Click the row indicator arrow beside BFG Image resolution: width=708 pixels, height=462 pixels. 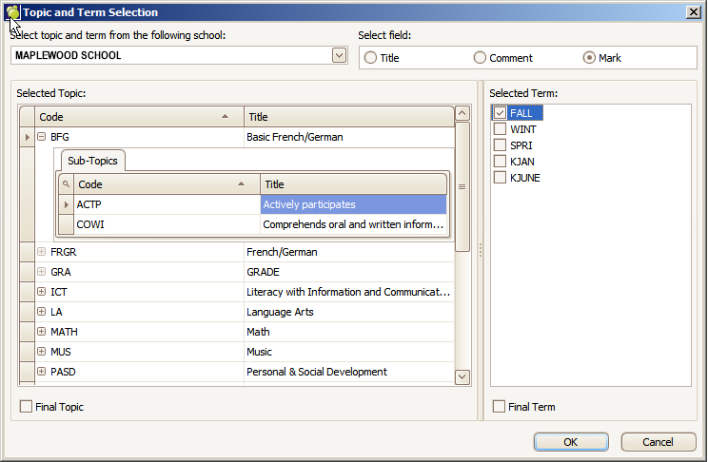[27, 138]
